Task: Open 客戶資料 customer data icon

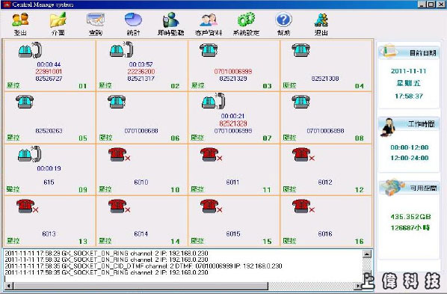Action: 209,20
